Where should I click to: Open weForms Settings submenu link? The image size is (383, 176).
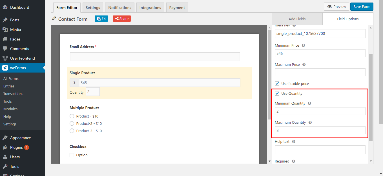coord(10,124)
